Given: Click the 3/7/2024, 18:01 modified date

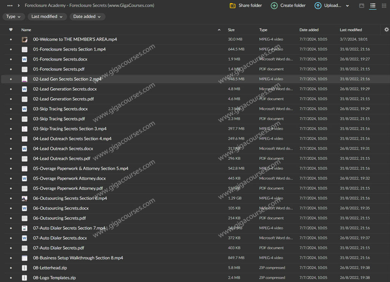Looking at the screenshot, I should (x=354, y=39).
